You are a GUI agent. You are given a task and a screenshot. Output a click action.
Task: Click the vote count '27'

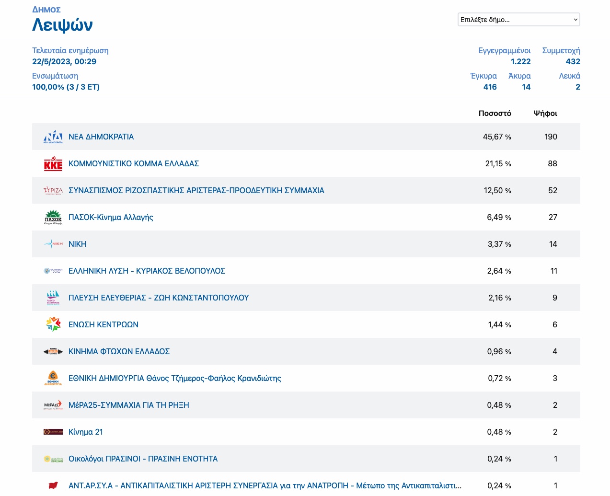553,217
